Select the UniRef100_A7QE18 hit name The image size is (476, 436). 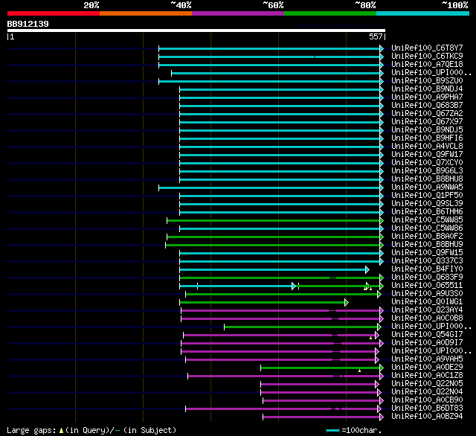427,65
